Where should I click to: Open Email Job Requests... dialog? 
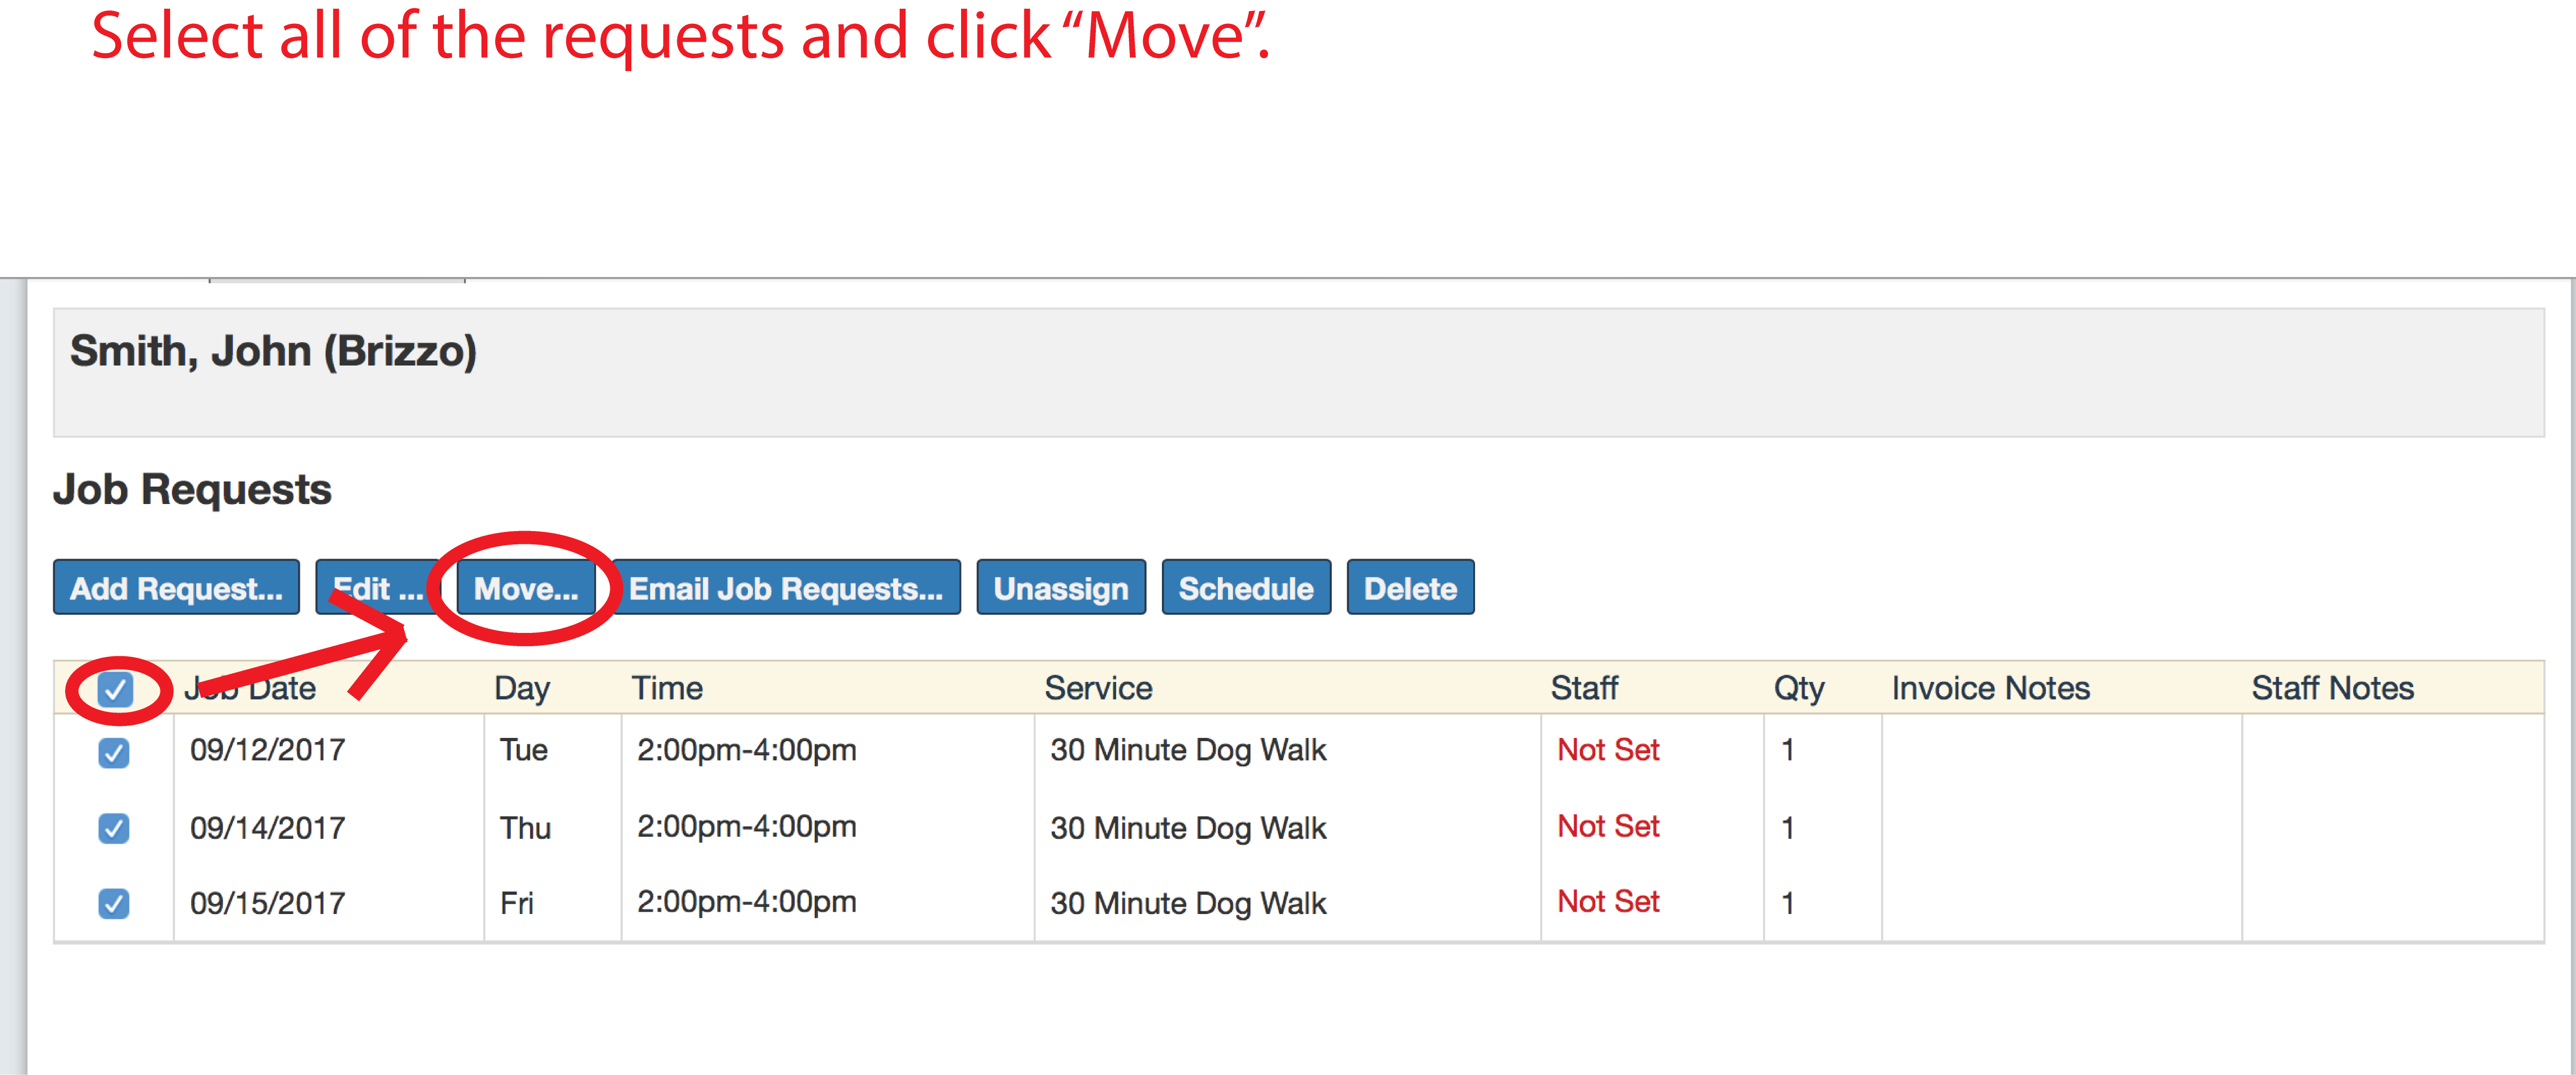tap(786, 588)
